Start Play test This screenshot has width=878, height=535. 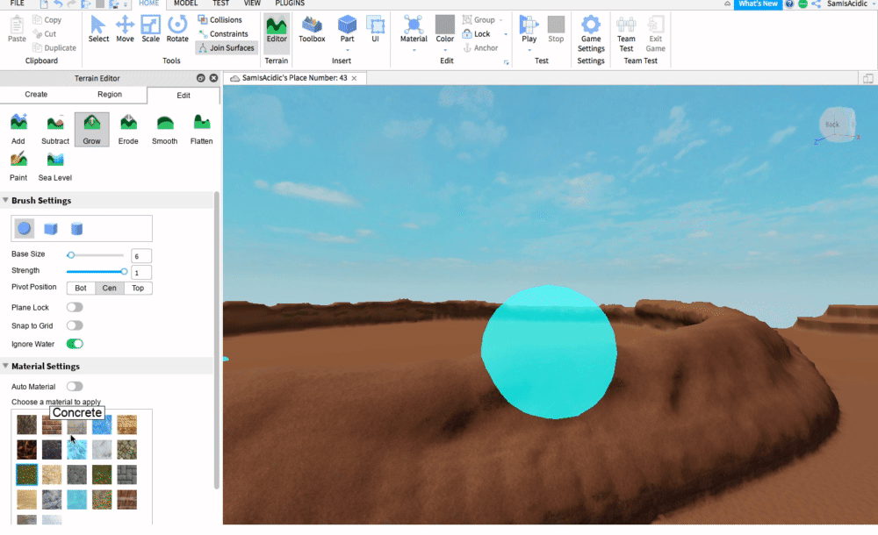[x=529, y=29]
